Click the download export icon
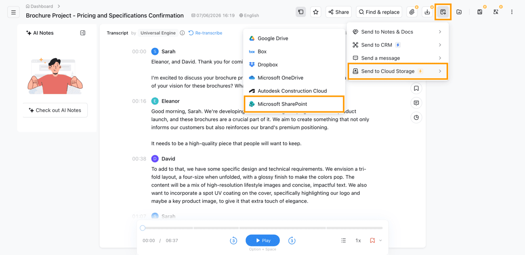 [x=427, y=12]
